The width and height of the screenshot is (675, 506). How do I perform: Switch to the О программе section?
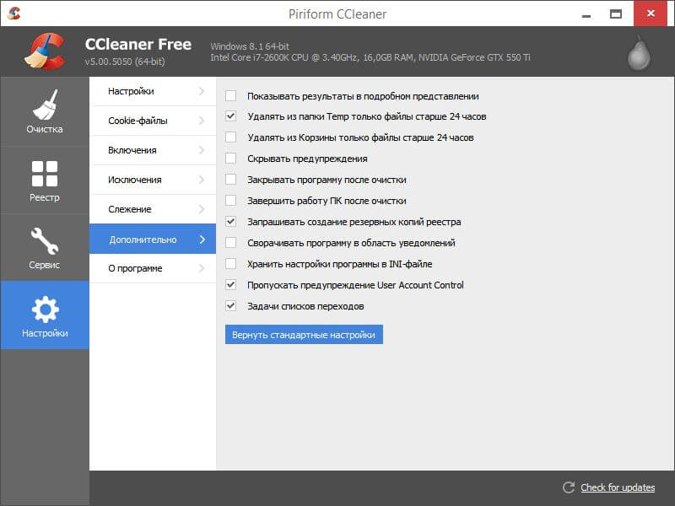pyautogui.click(x=152, y=267)
